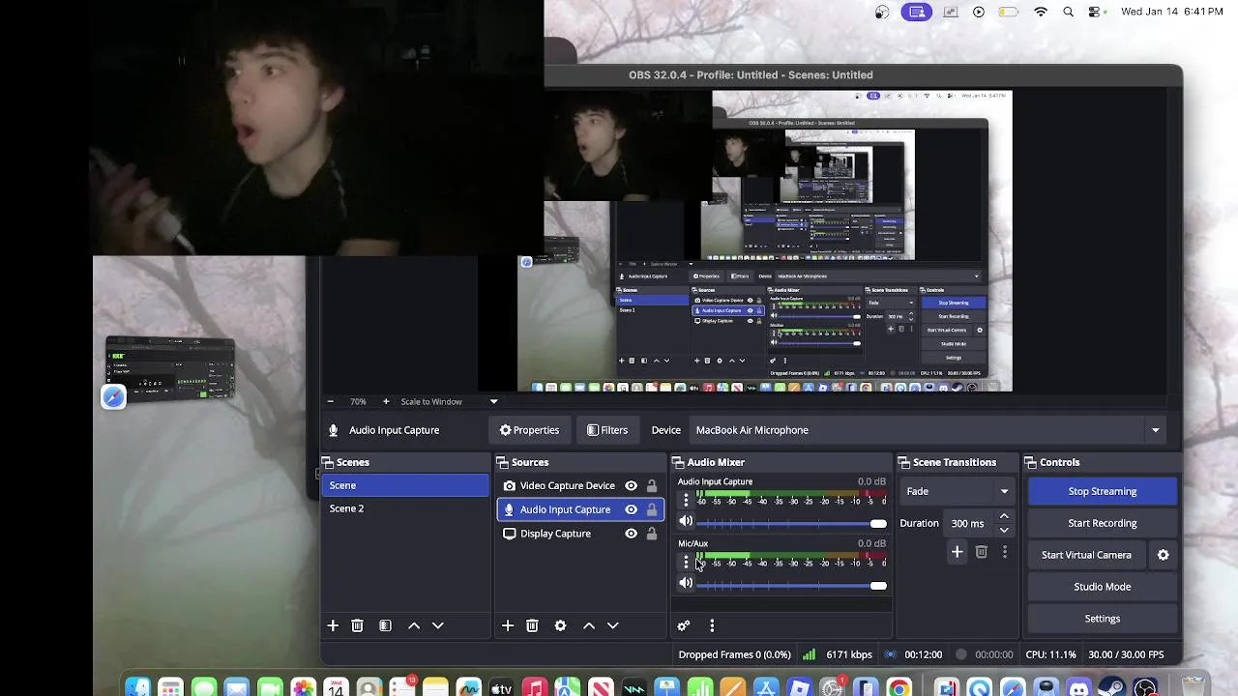Viewport: 1238px width, 696px height.
Task: Decrease transition duration with down arrow
Action: 1004,530
